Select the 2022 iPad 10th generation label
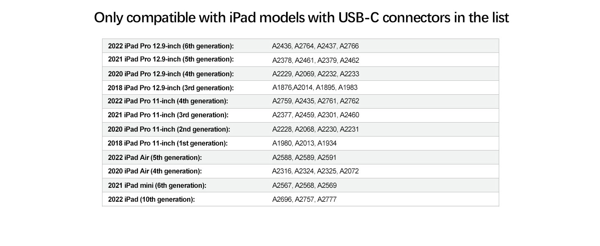 [x=151, y=200]
